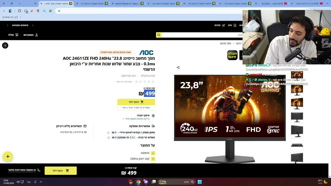Click the yellow arrow next to קצב רענון 240Hz
Image resolution: width=331 pixels, height=186 pixels.
(x=153, y=159)
